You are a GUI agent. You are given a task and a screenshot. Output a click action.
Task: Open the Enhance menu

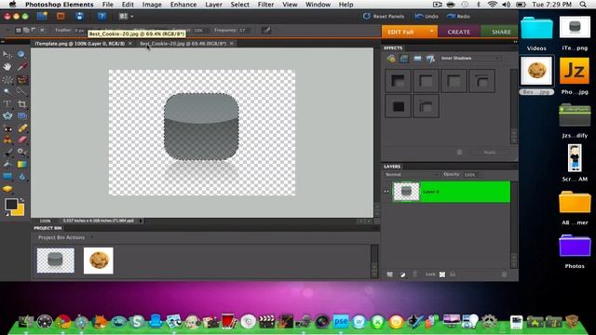click(x=183, y=5)
